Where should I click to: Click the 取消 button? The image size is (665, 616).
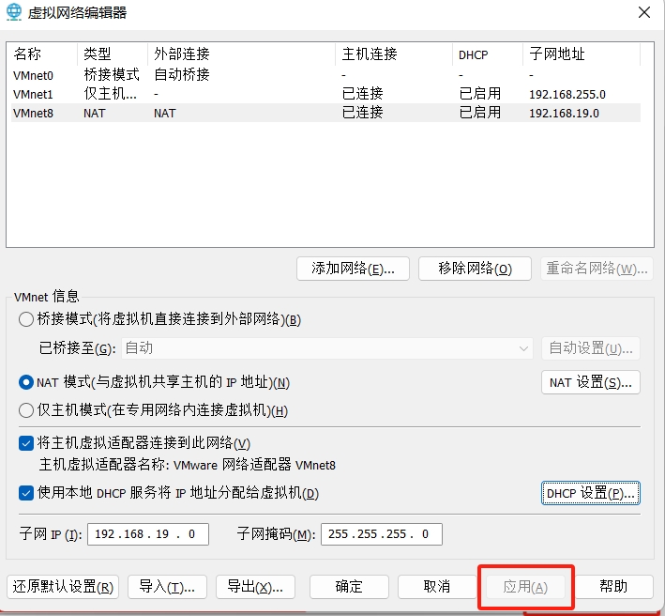coord(437,587)
